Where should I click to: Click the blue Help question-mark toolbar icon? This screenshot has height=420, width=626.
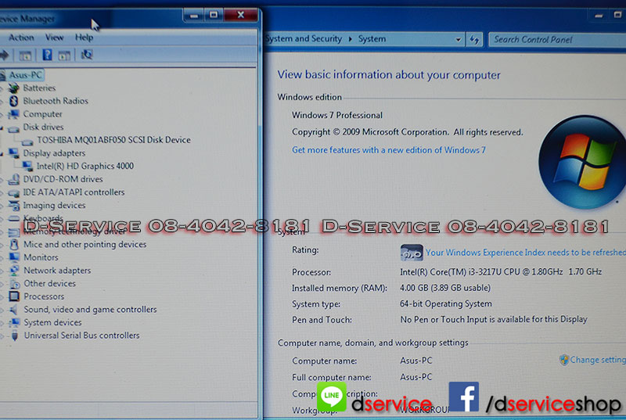point(47,55)
